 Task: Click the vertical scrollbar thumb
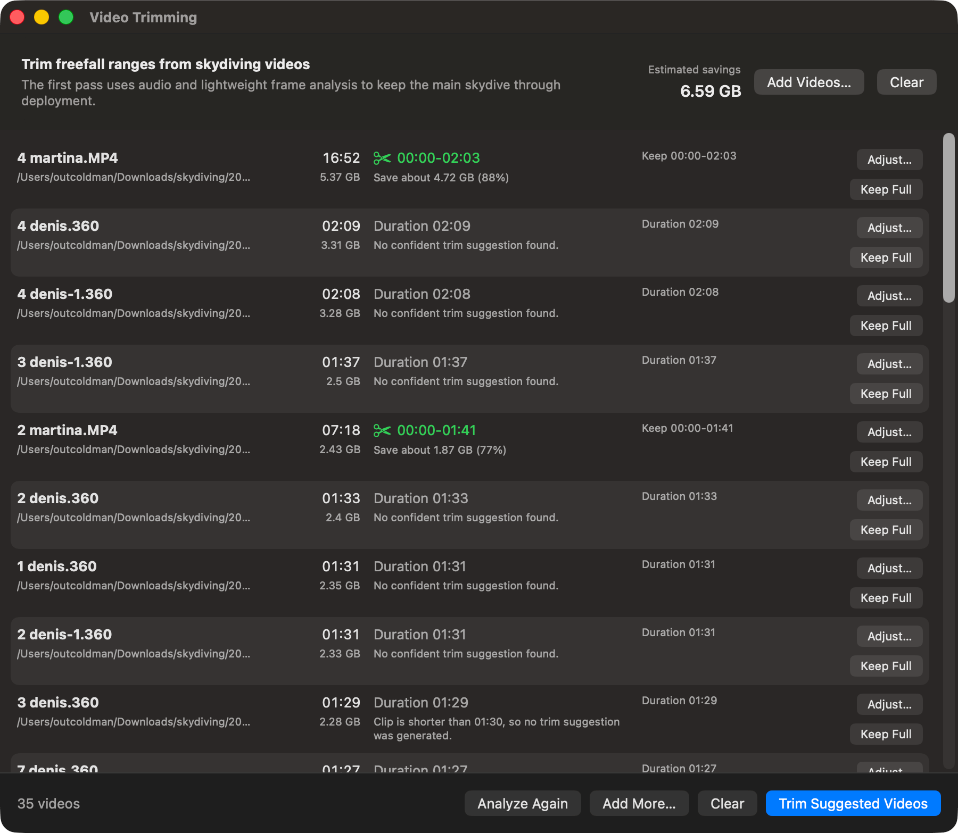[948, 218]
